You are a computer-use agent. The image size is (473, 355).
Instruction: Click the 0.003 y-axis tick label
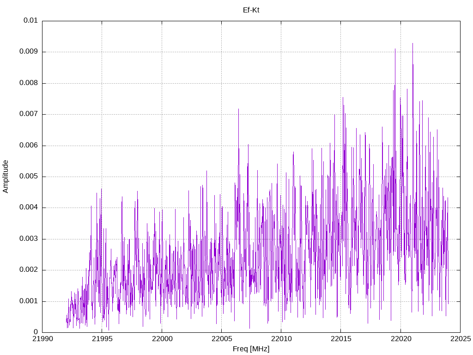[x=29, y=239]
